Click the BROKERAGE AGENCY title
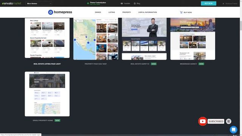 click(x=188, y=64)
